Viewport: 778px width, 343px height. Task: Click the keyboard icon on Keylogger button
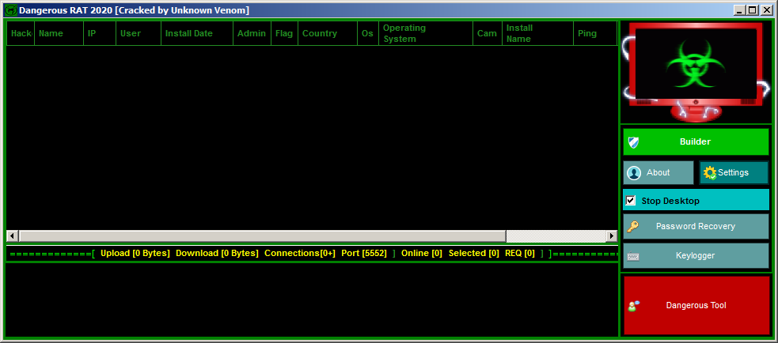633,256
